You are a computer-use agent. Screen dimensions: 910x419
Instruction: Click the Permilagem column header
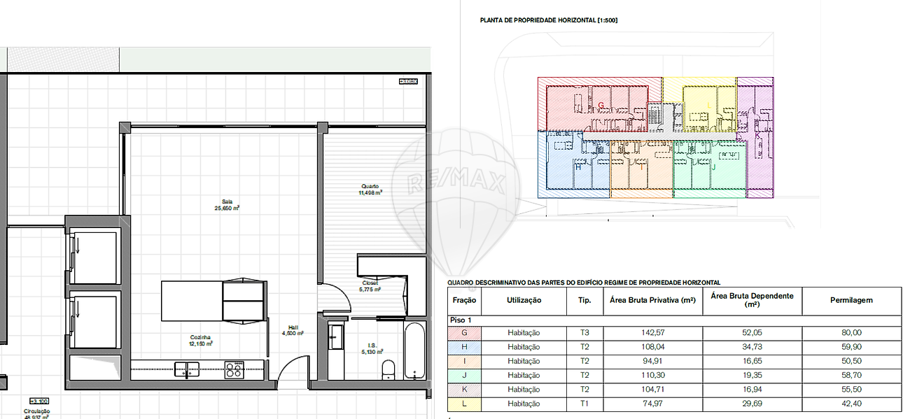coord(851,300)
